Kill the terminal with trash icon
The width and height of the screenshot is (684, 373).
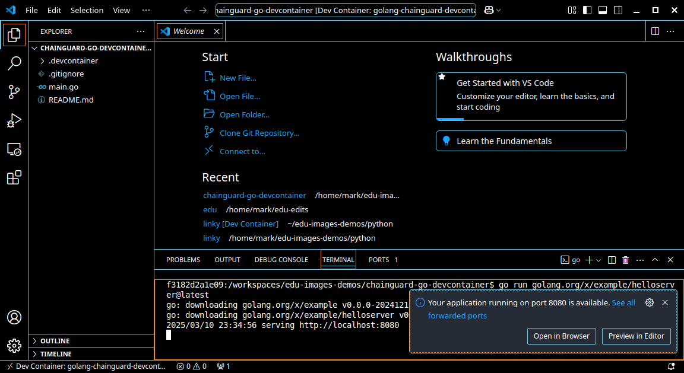626,260
